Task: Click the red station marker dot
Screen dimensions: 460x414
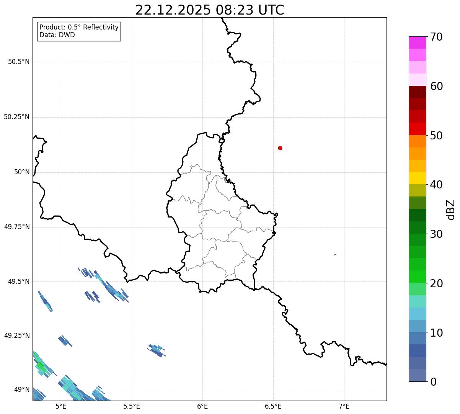Action: click(280, 148)
